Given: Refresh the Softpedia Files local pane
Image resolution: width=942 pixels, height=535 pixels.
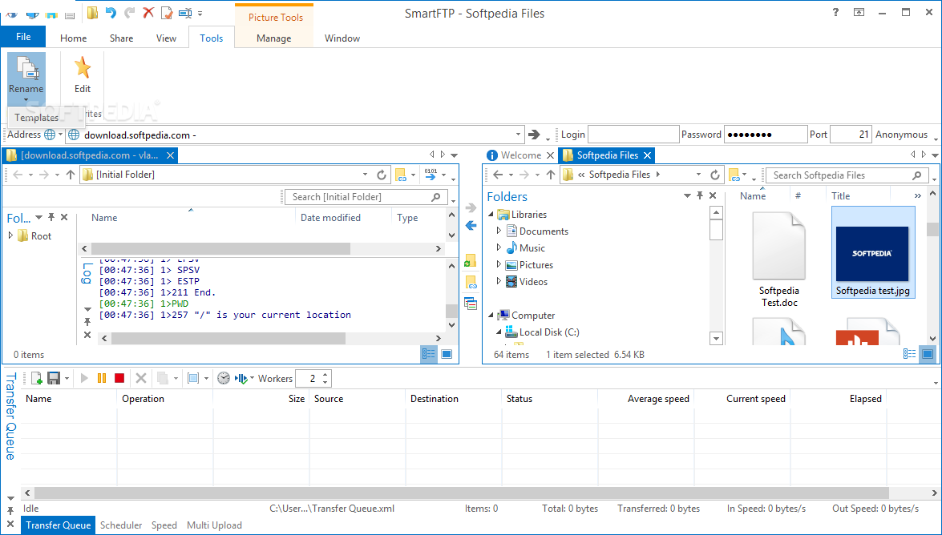Looking at the screenshot, I should click(715, 175).
